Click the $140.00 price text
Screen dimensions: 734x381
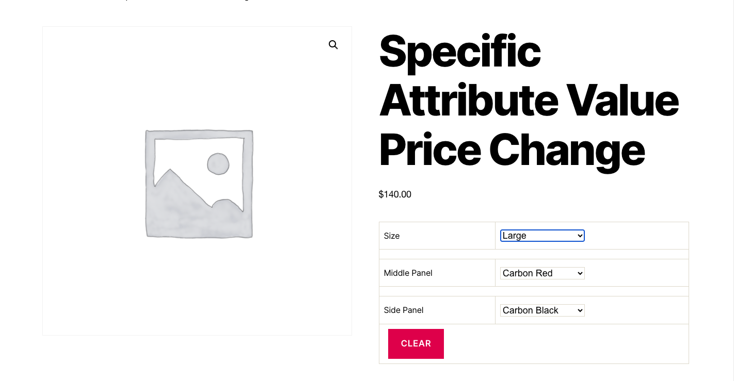click(x=395, y=194)
